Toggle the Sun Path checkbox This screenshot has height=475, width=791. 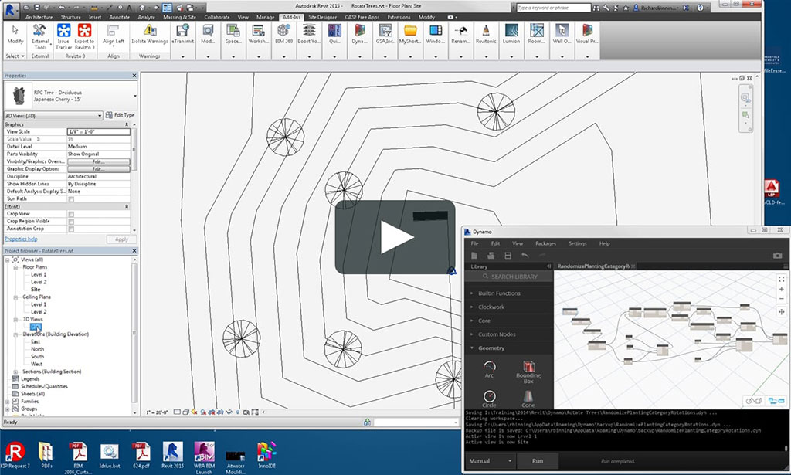point(71,199)
